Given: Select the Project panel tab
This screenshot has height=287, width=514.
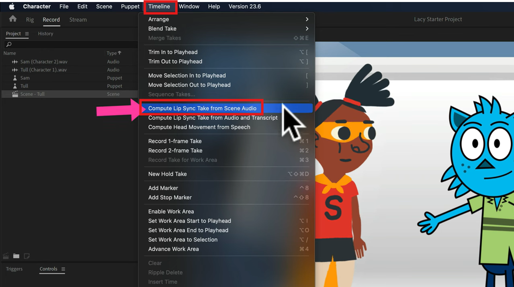Looking at the screenshot, I should tap(13, 34).
